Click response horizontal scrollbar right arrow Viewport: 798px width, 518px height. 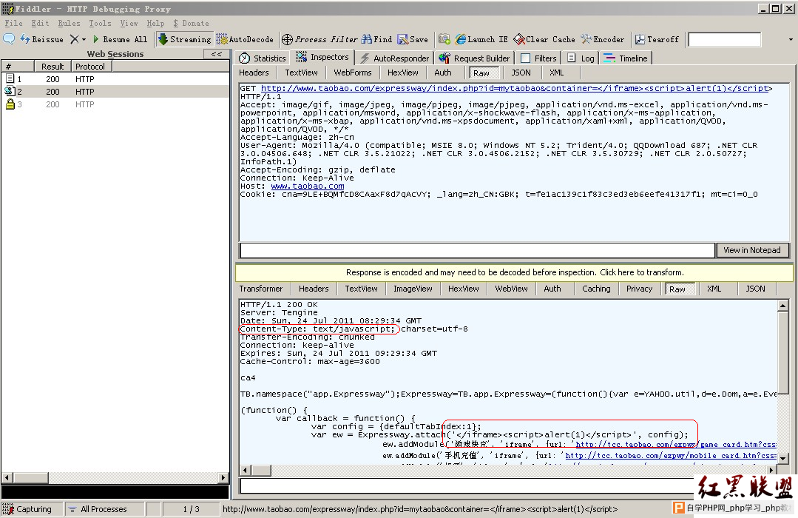click(772, 470)
